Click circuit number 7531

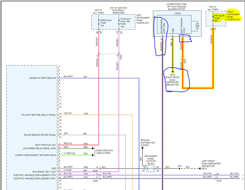click(86, 154)
